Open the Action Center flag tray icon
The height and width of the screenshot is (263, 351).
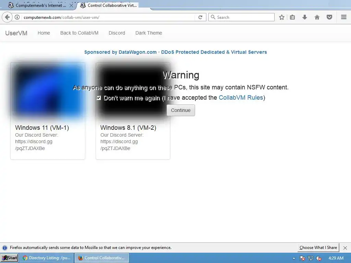coord(302,258)
